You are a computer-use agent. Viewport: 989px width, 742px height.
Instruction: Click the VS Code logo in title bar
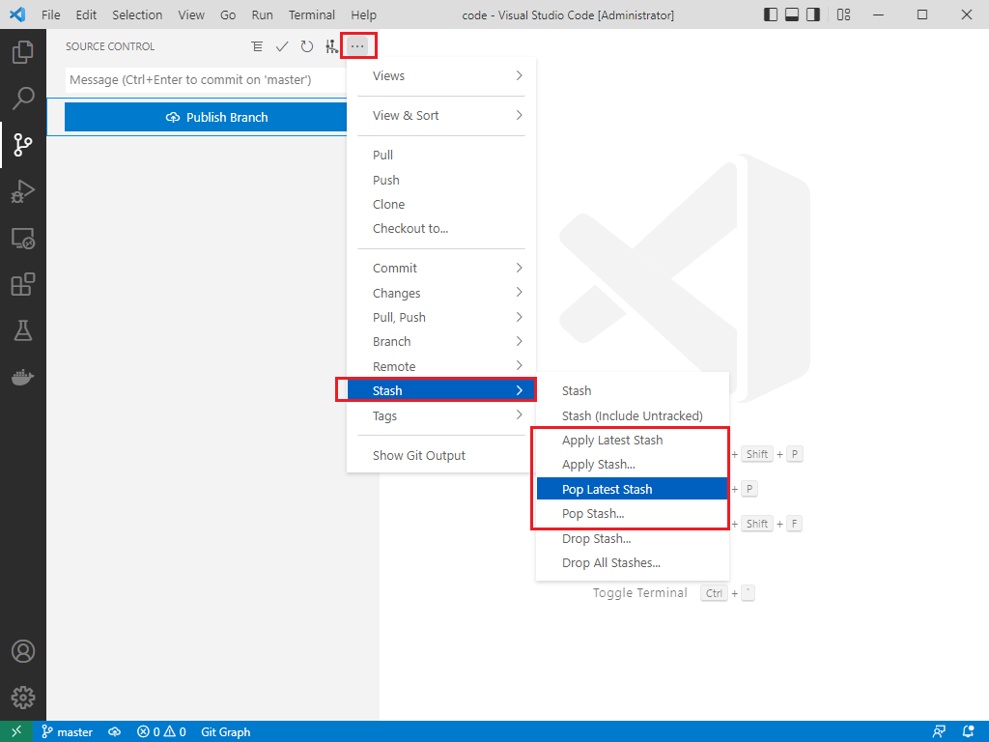(x=17, y=14)
